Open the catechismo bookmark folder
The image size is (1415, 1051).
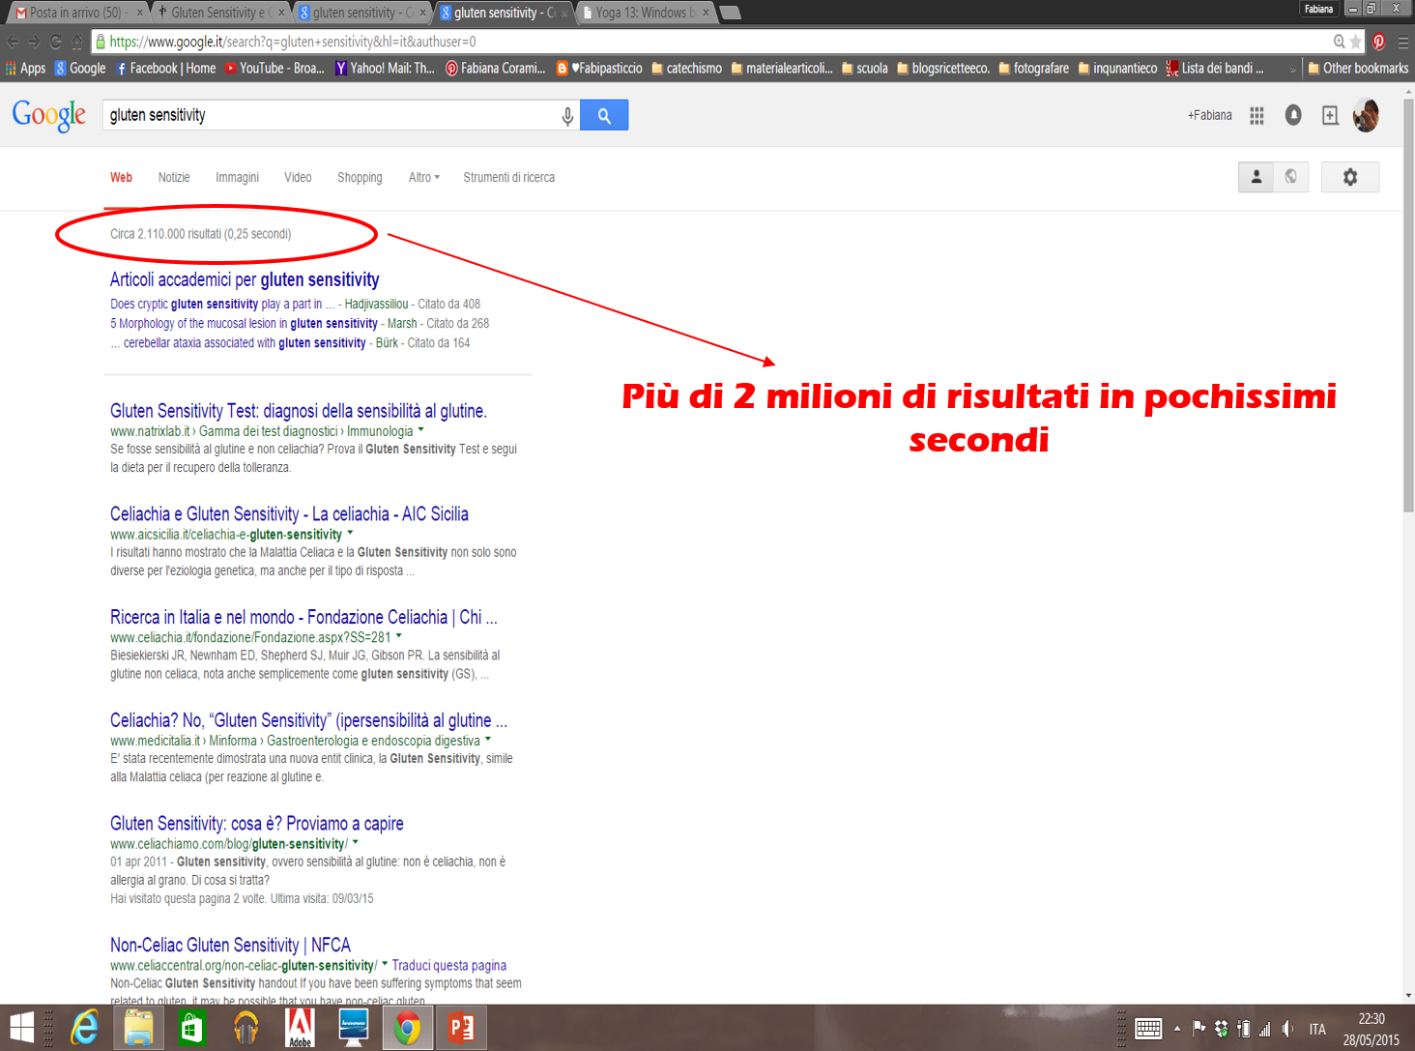point(686,68)
